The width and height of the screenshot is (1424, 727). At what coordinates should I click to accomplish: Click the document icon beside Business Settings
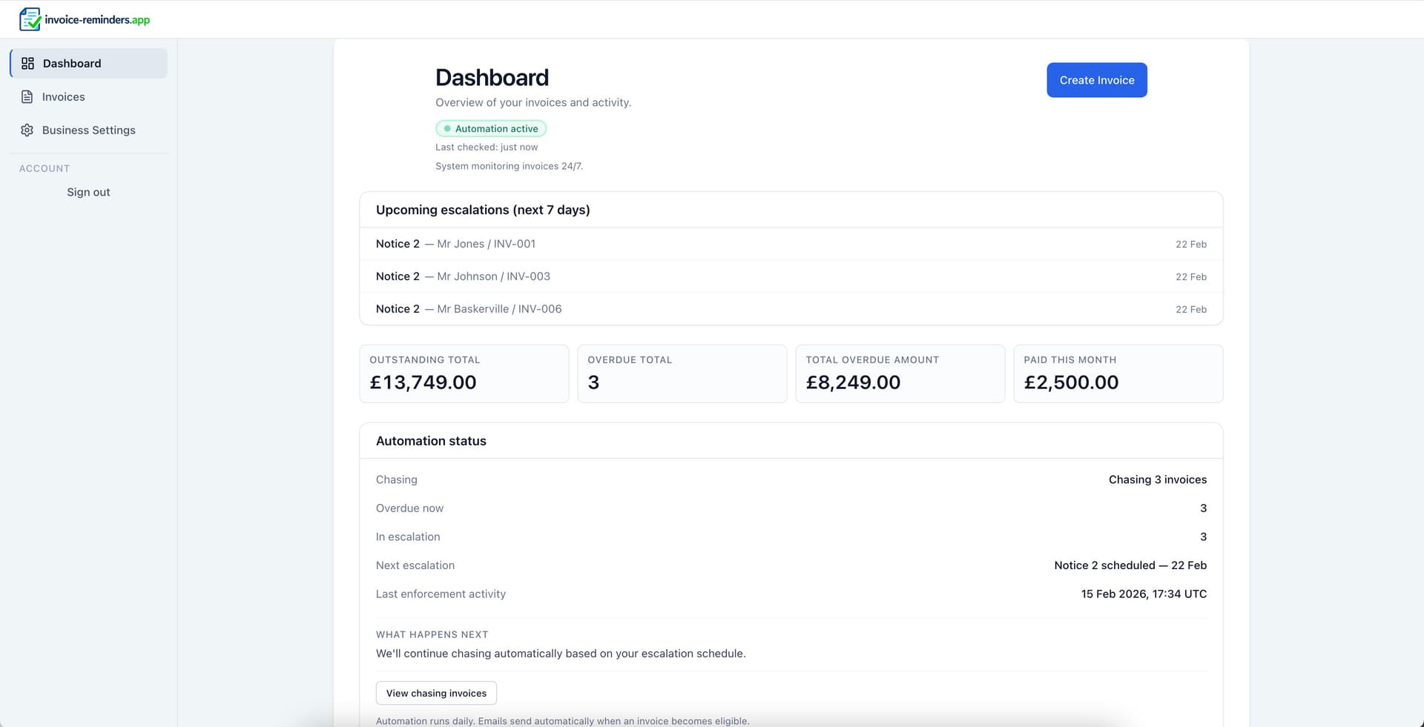coord(27,130)
